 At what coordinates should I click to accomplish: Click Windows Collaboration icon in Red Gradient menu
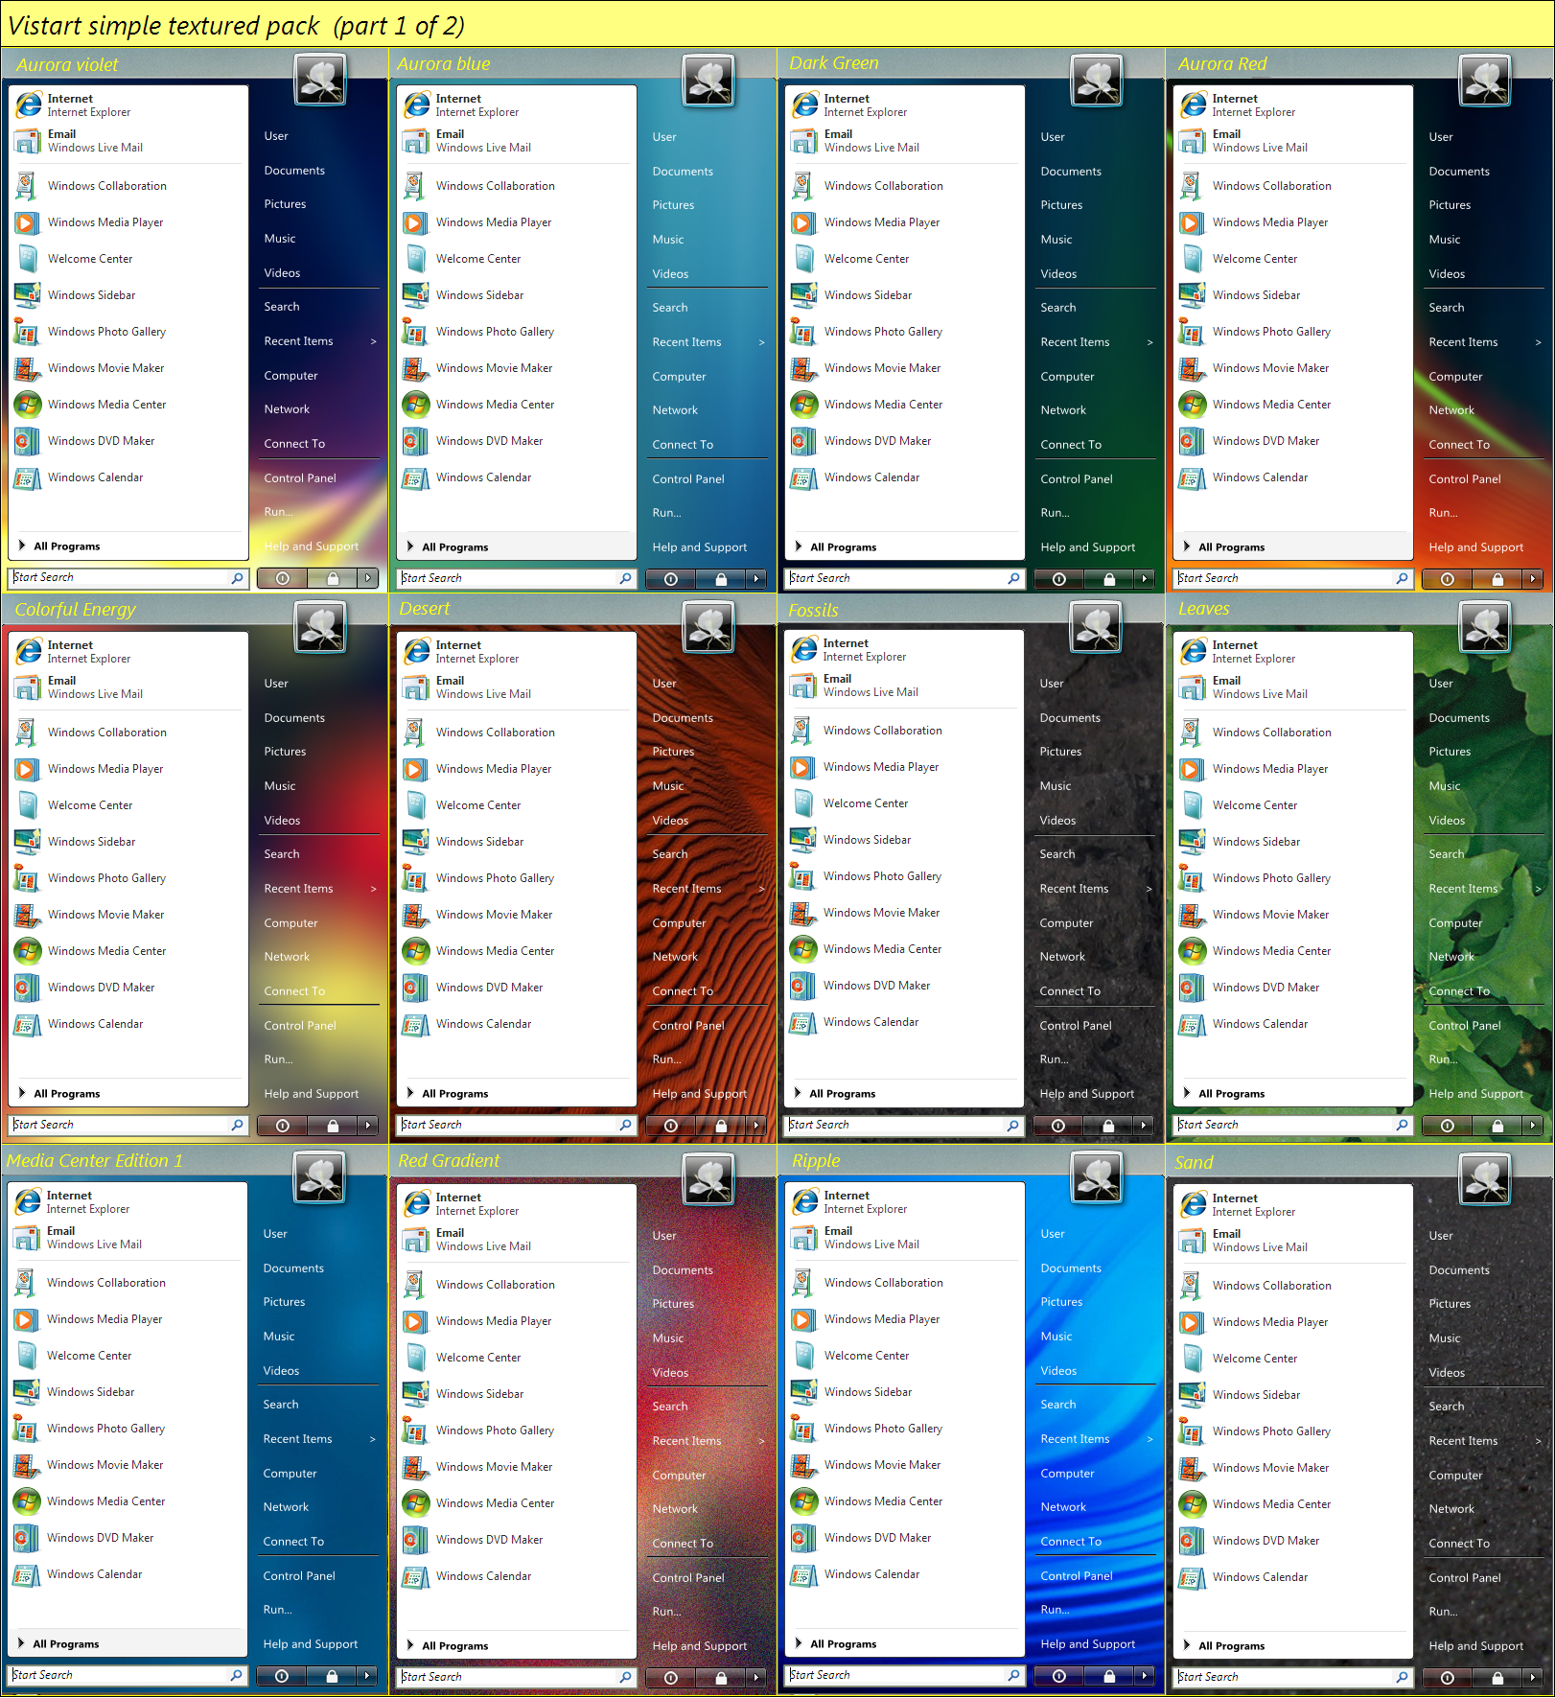tap(415, 1285)
